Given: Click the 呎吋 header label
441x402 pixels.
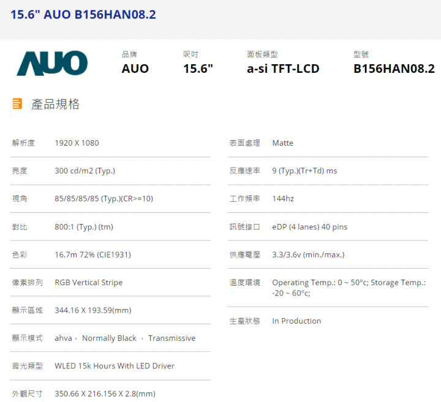Looking at the screenshot, I should coord(190,54).
